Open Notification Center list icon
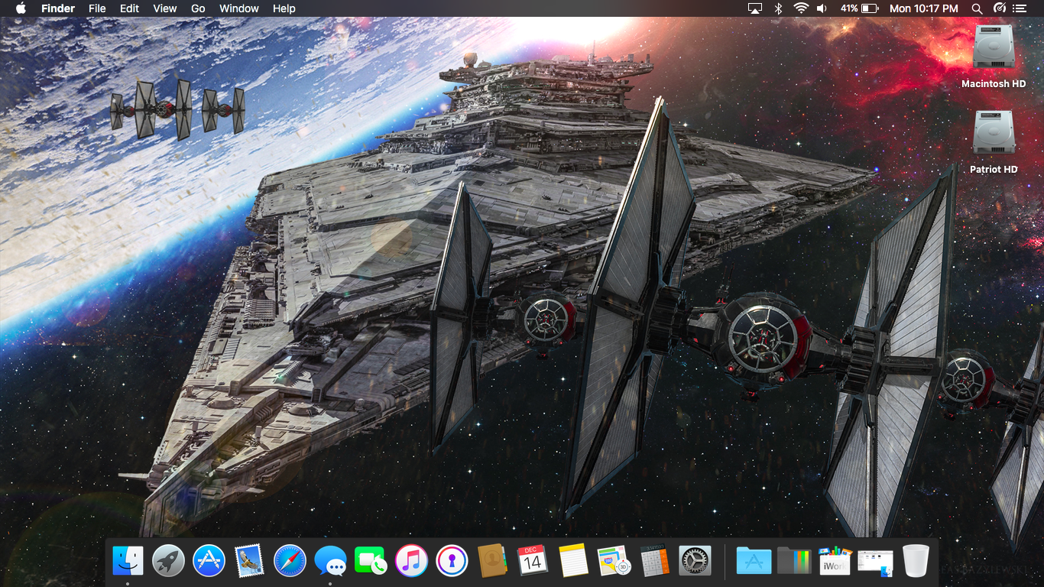1044x587 pixels. click(x=1020, y=8)
